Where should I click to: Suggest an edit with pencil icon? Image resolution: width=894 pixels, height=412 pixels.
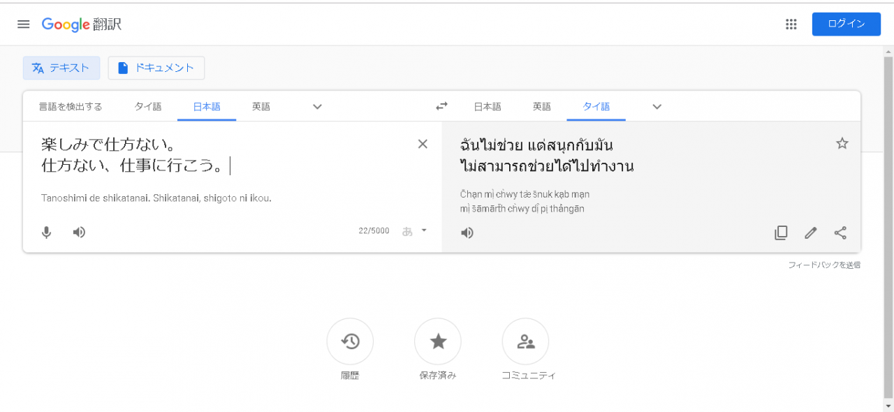(x=811, y=233)
